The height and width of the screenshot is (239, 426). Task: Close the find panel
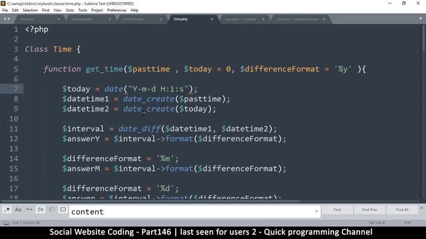[421, 208]
